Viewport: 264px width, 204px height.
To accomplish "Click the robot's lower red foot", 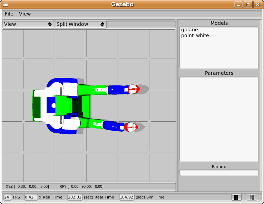I will point(131,127).
